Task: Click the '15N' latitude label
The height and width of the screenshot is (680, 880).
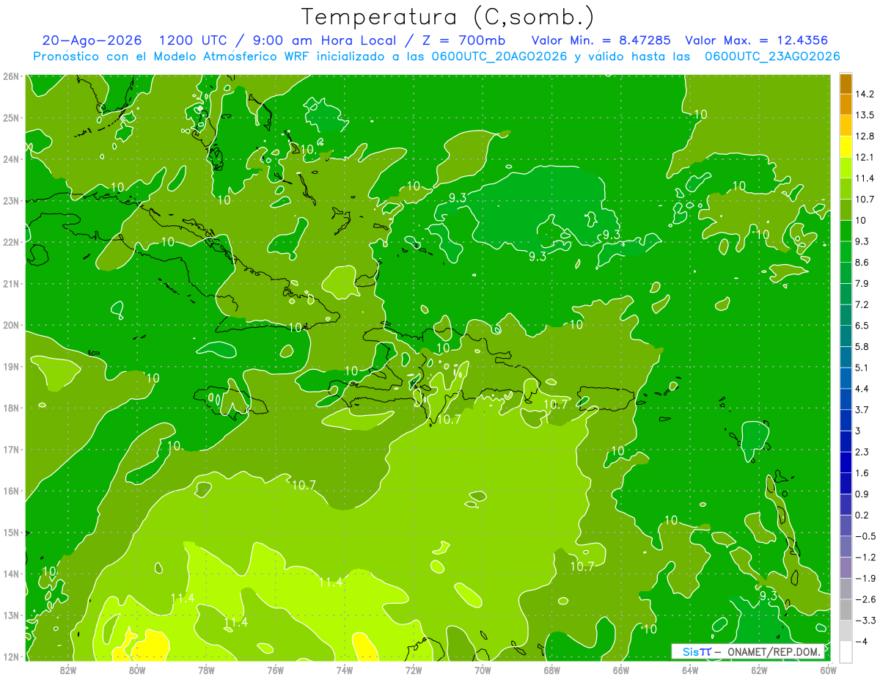Action: (11, 532)
